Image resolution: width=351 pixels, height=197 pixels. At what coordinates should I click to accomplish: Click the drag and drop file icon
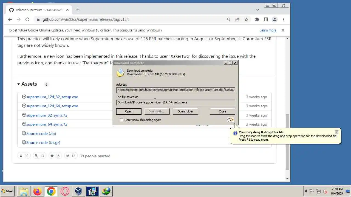tap(230, 120)
